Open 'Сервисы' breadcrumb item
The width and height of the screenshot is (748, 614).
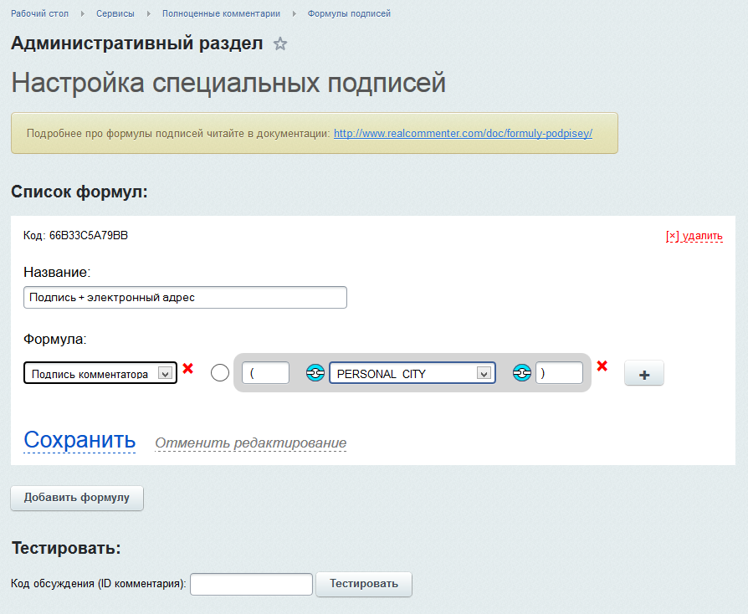tap(115, 13)
